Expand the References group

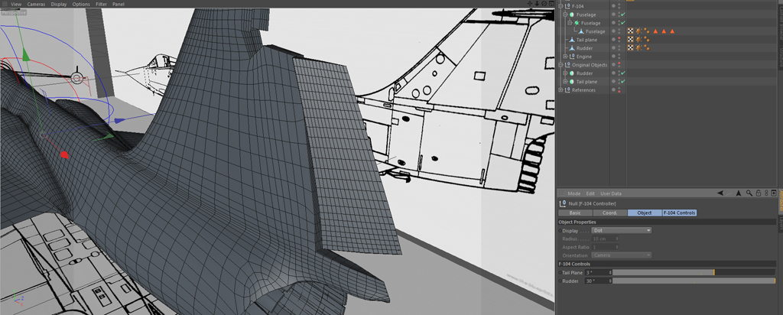tap(560, 90)
